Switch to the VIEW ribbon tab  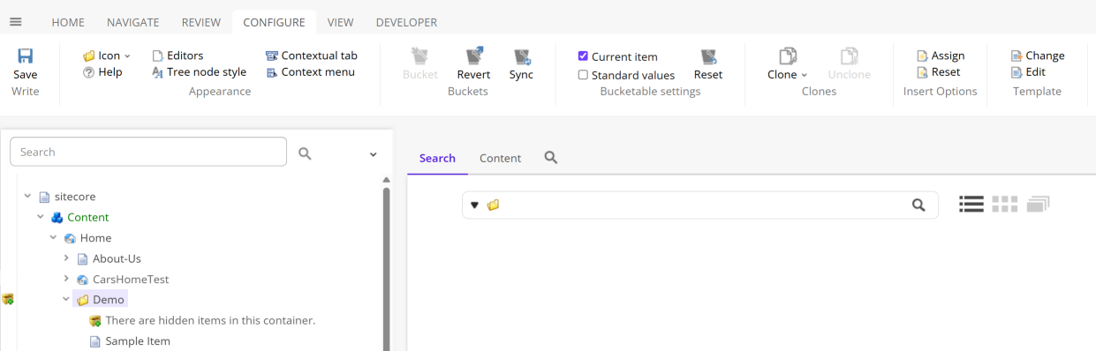[x=340, y=22]
